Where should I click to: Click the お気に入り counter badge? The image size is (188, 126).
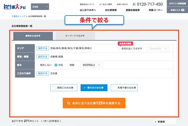pos(183,10)
